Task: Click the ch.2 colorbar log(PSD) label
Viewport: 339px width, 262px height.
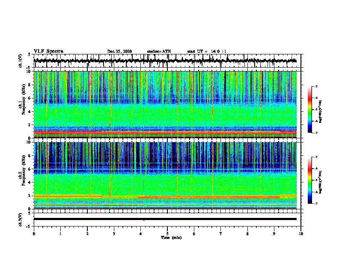Action: click(321, 182)
